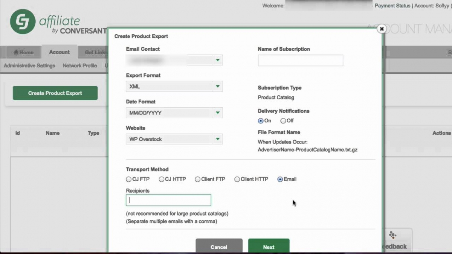Expand the Website WP Overstock dropdown
This screenshot has height=254, width=452.
217,139
